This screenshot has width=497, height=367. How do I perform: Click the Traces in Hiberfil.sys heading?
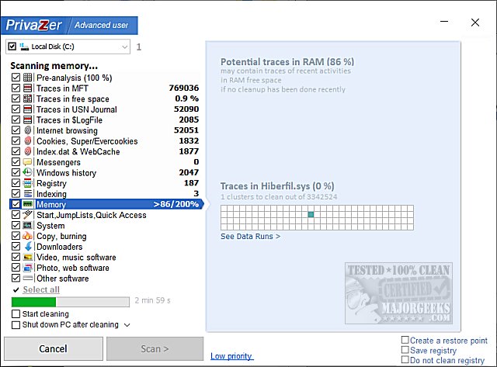tap(277, 186)
